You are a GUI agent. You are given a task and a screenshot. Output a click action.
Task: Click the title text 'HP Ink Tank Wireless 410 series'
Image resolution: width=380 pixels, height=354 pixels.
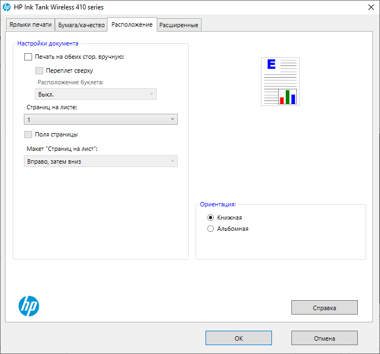(59, 7)
